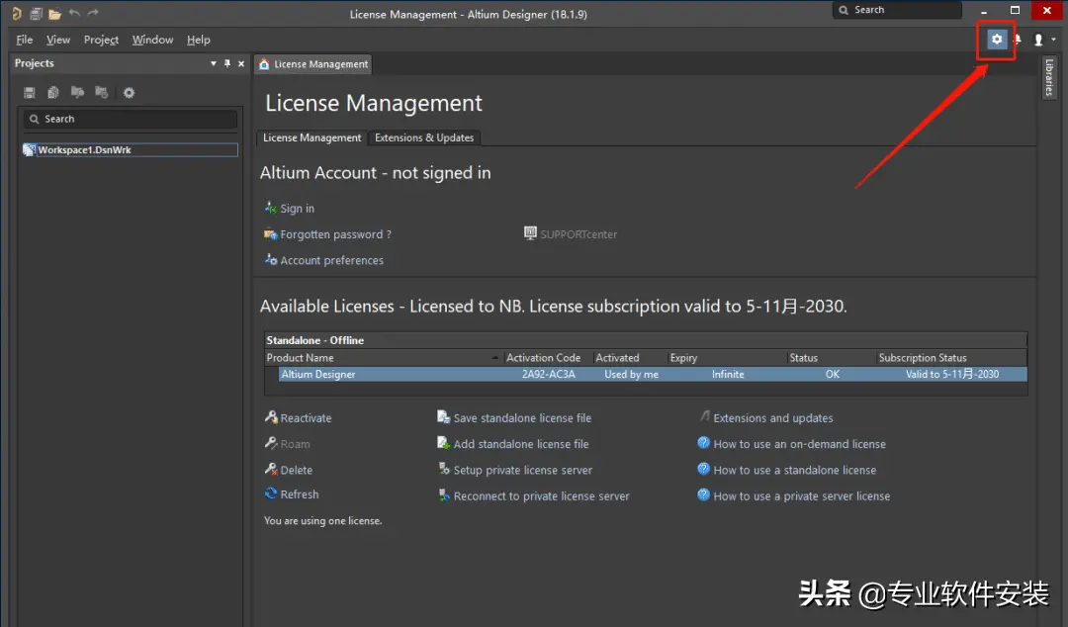
Task: Click Save standalone license file
Action: click(x=522, y=418)
